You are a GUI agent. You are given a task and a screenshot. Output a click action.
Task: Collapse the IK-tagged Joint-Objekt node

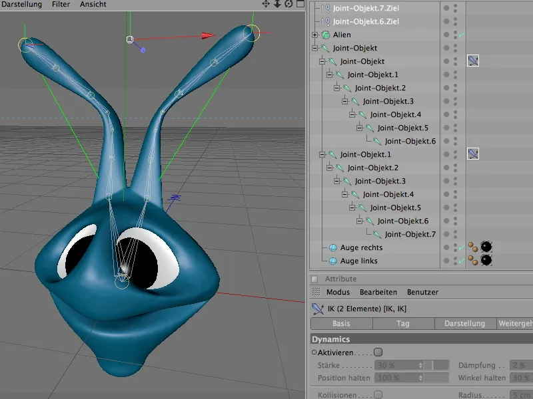point(322,61)
